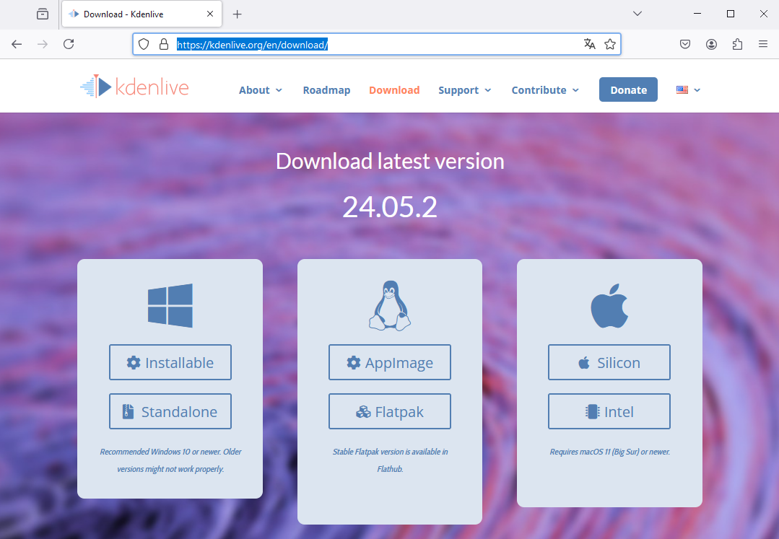The image size is (779, 539).
Task: Click the US flag language icon
Action: [682, 89]
